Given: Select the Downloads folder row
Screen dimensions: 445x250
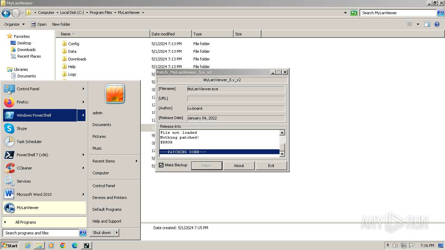Looking at the screenshot, I should coord(77,59).
